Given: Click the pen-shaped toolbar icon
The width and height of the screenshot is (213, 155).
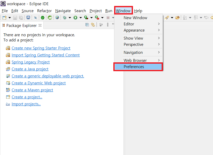Looking at the screenshot, I should 167,18.
